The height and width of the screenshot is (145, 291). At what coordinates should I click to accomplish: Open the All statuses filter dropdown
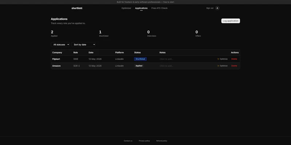click(x=60, y=44)
